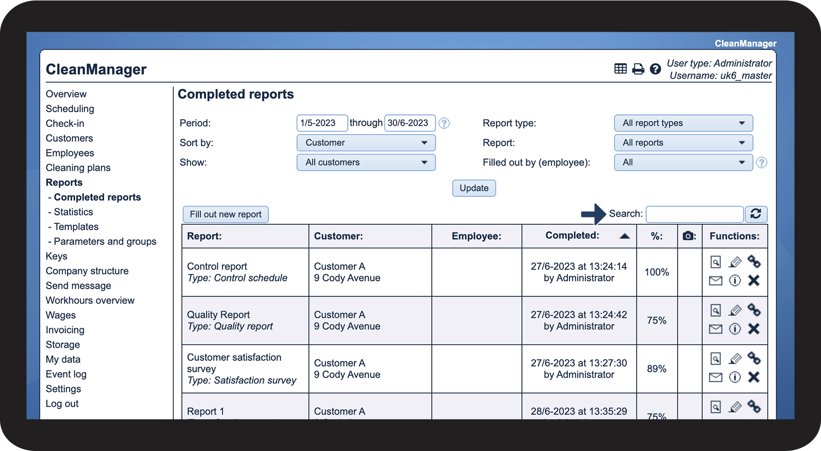Refresh the search results list
The height and width of the screenshot is (451, 821).
(755, 214)
